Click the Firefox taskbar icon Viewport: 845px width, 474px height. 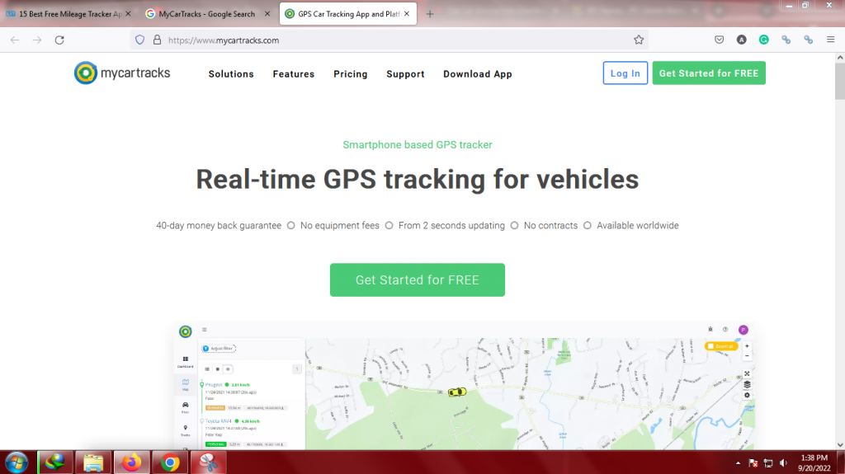coord(131,462)
